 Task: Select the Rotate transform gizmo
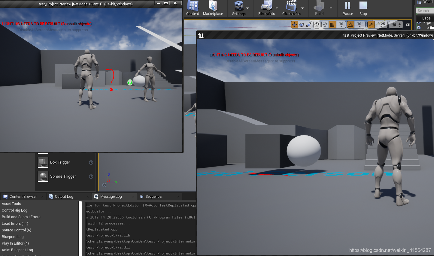point(302,25)
